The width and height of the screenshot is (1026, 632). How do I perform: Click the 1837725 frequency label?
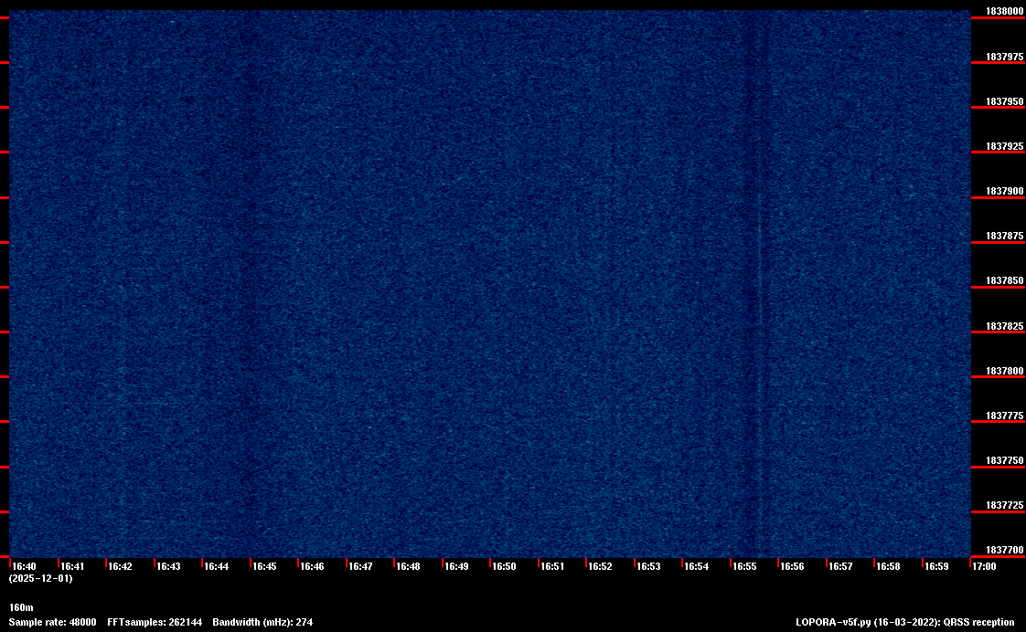1004,506
